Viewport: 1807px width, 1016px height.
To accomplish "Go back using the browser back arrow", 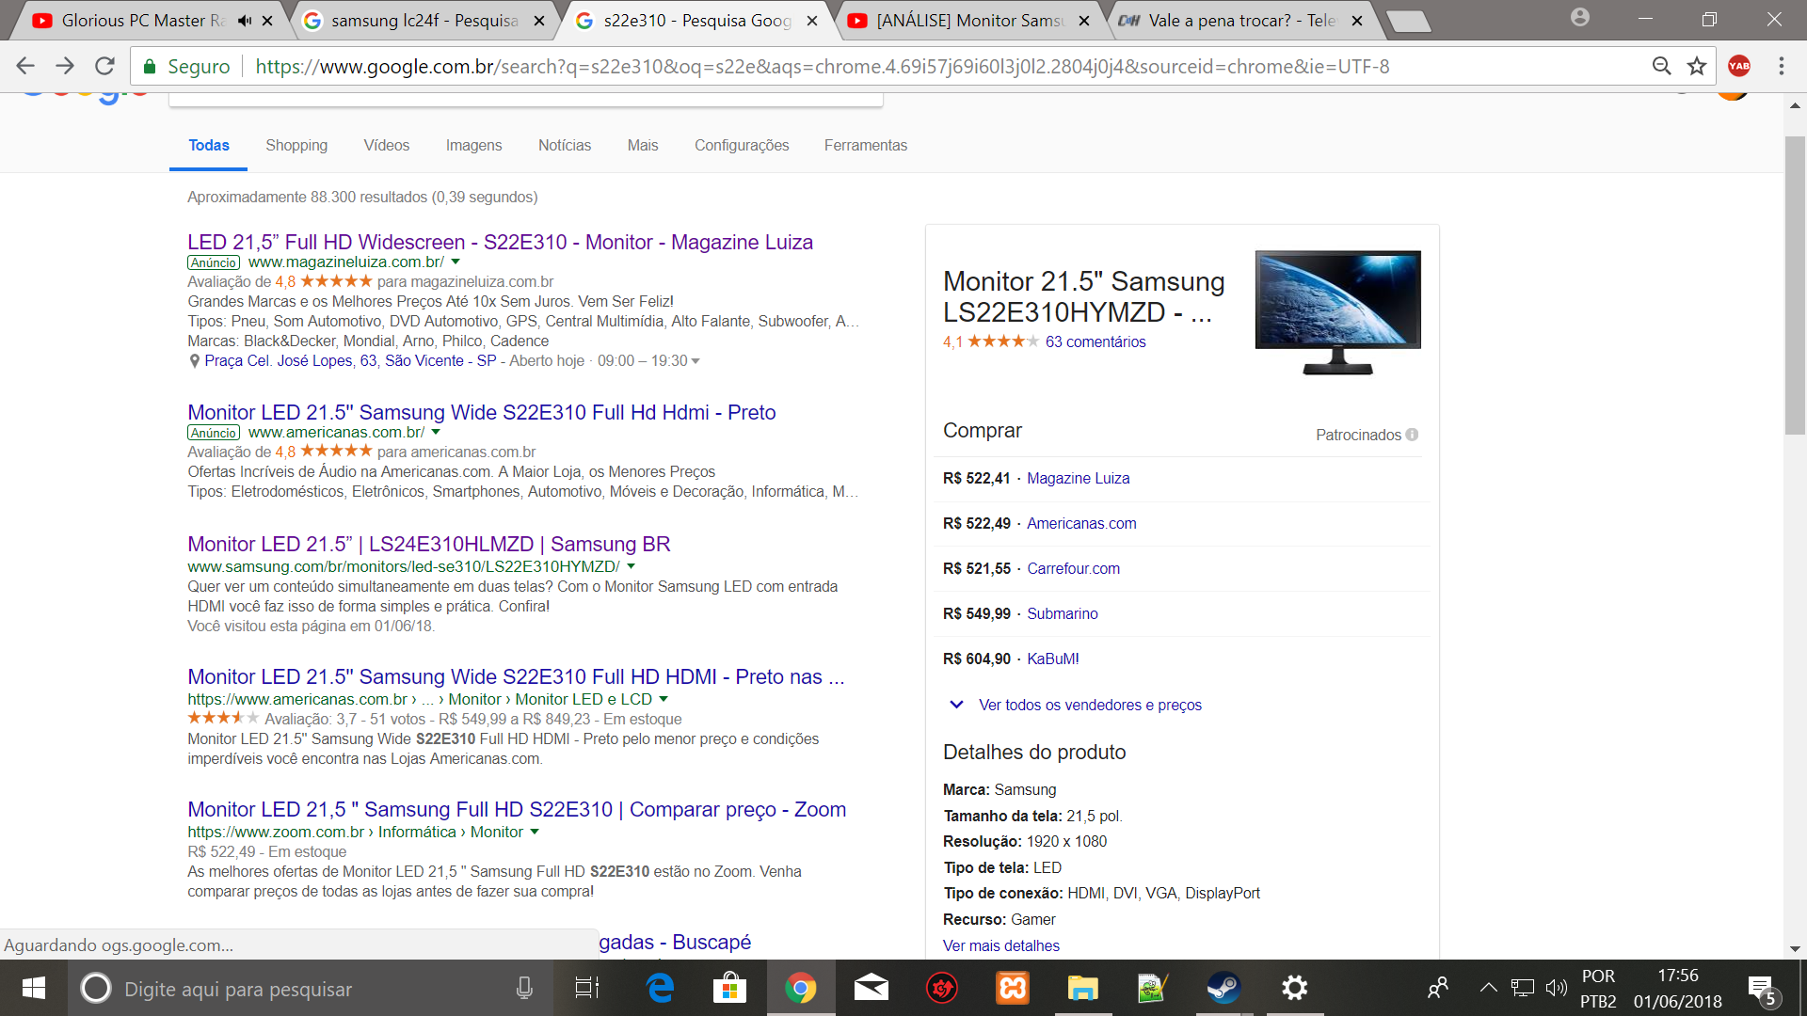I will tap(25, 66).
